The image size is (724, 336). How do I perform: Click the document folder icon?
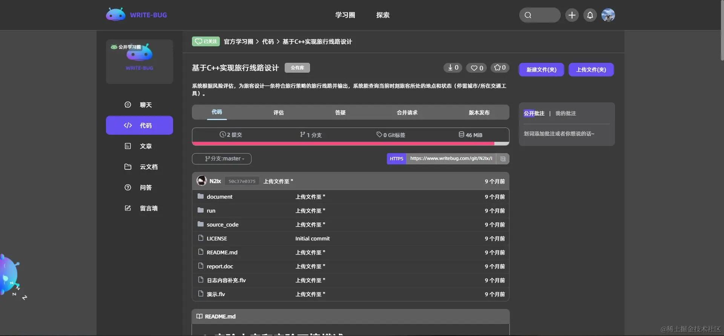coord(201,196)
